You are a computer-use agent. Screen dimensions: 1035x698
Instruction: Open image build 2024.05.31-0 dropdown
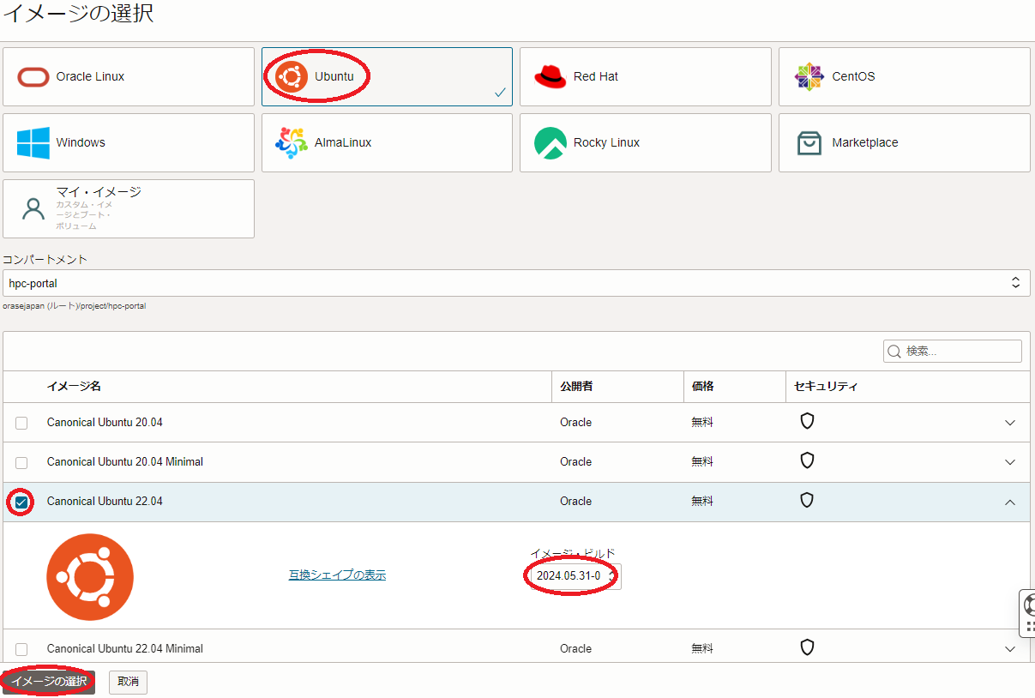click(x=575, y=576)
